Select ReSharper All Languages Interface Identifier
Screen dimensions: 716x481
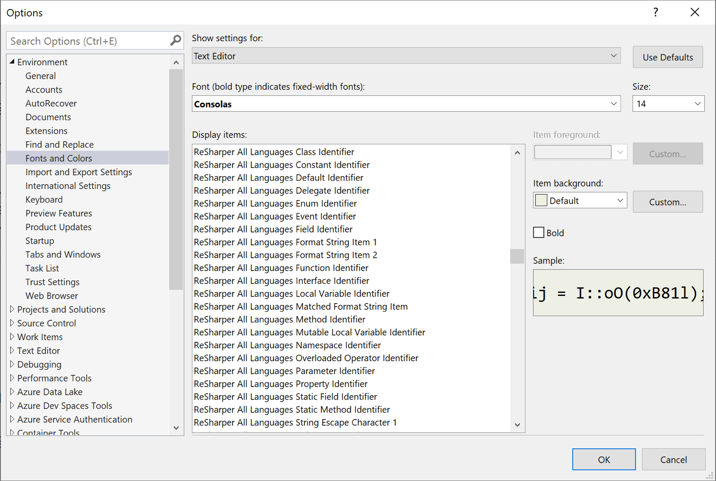(x=281, y=281)
